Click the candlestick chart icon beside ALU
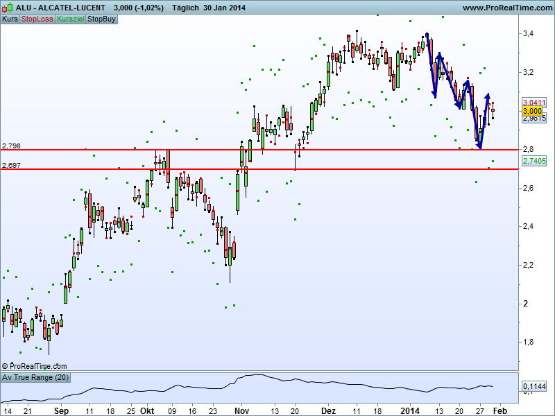This screenshot has height=416, width=555. click(x=7, y=8)
